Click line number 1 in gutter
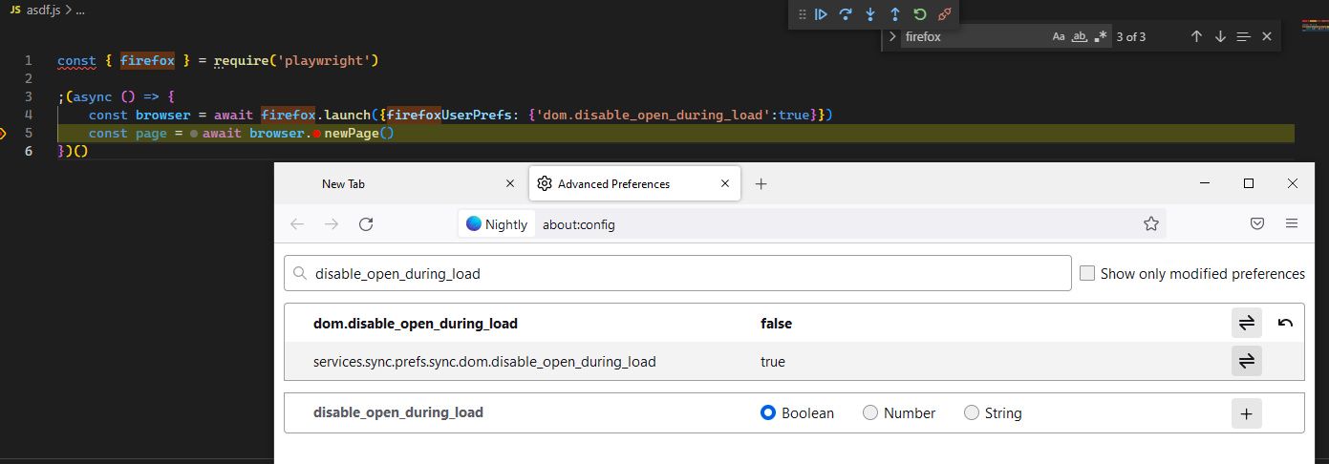Image resolution: width=1329 pixels, height=464 pixels. point(29,60)
